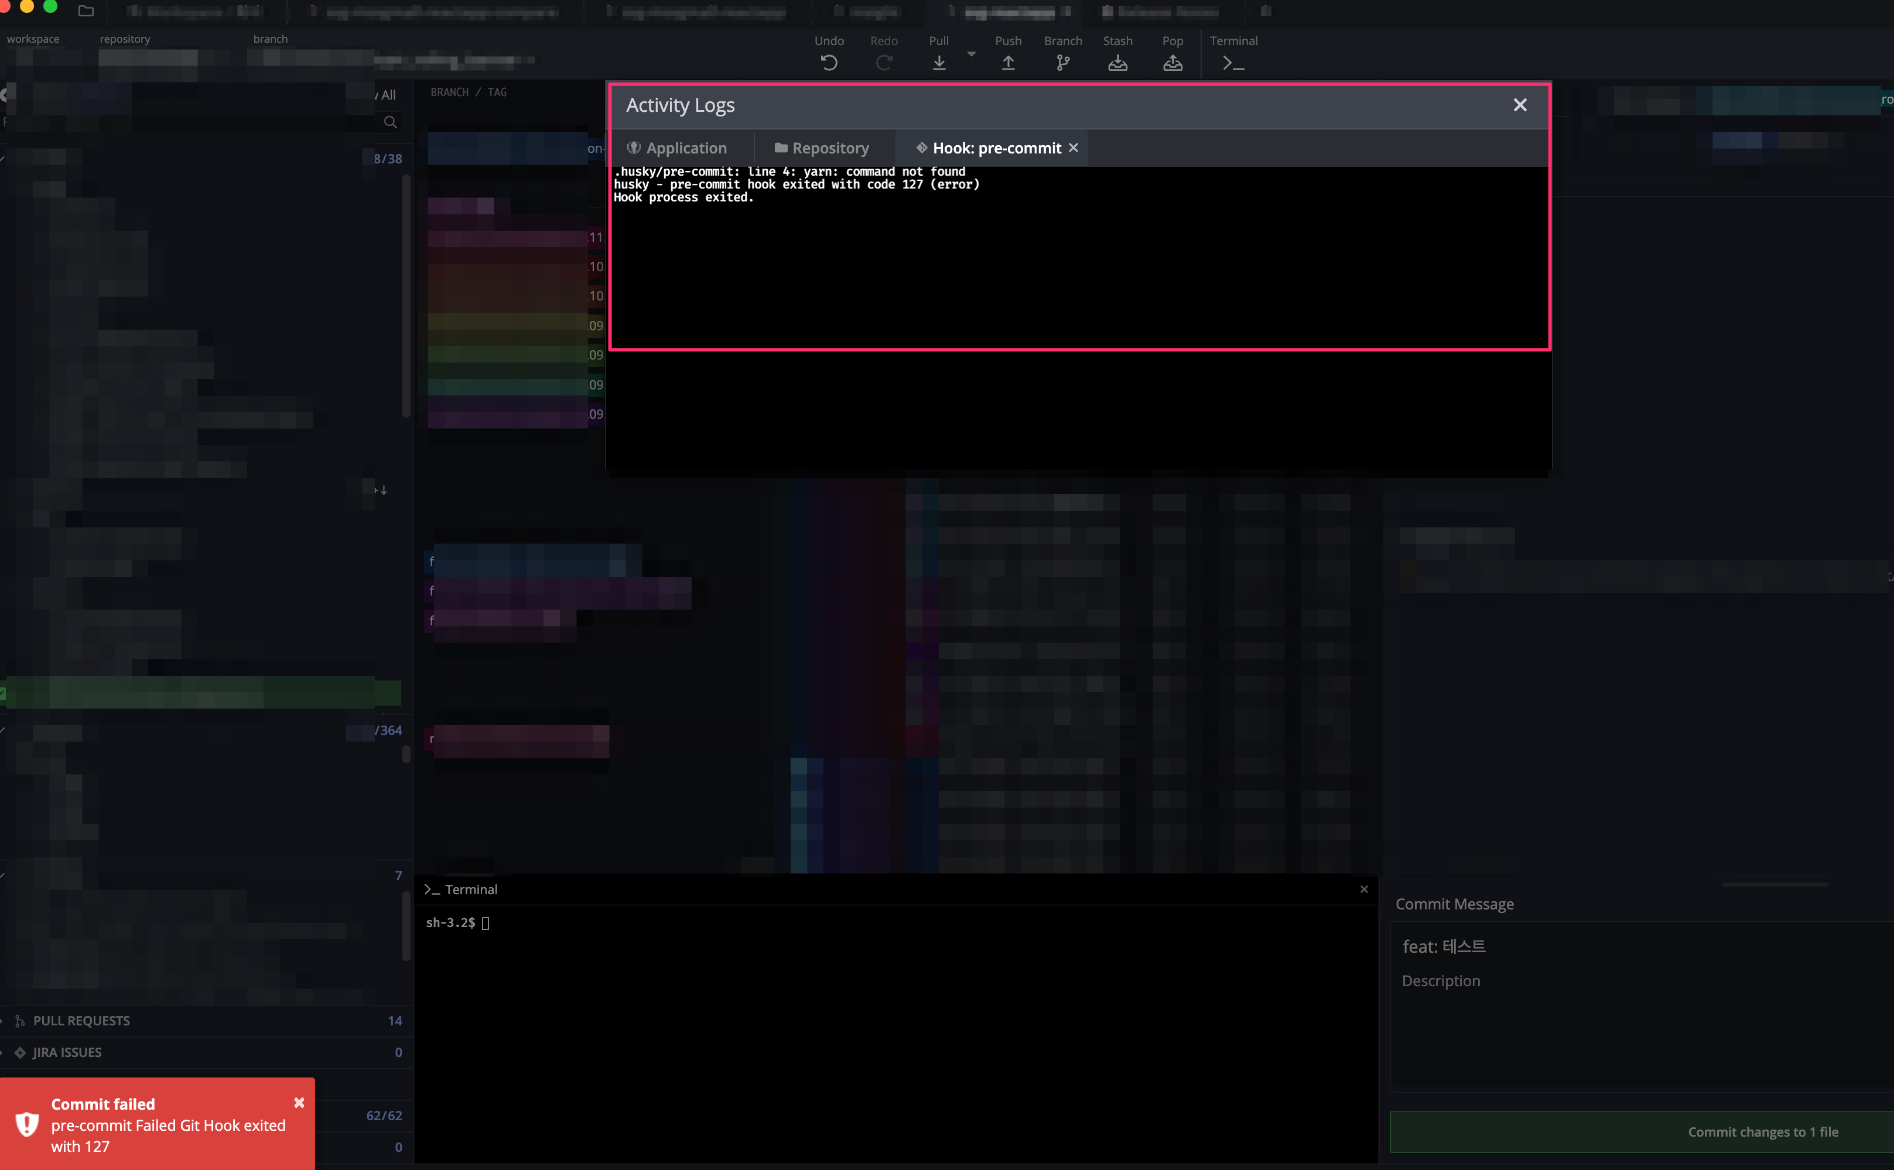Screen dimensions: 1894x1170
Task: Select the Push icon in the toolbar
Action: pos(1009,62)
